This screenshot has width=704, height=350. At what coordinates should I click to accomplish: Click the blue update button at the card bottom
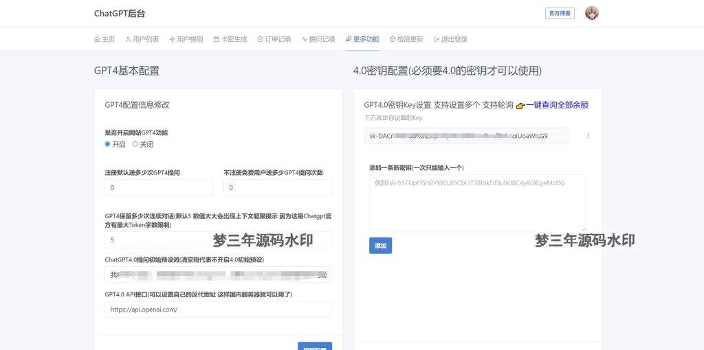[x=315, y=347]
